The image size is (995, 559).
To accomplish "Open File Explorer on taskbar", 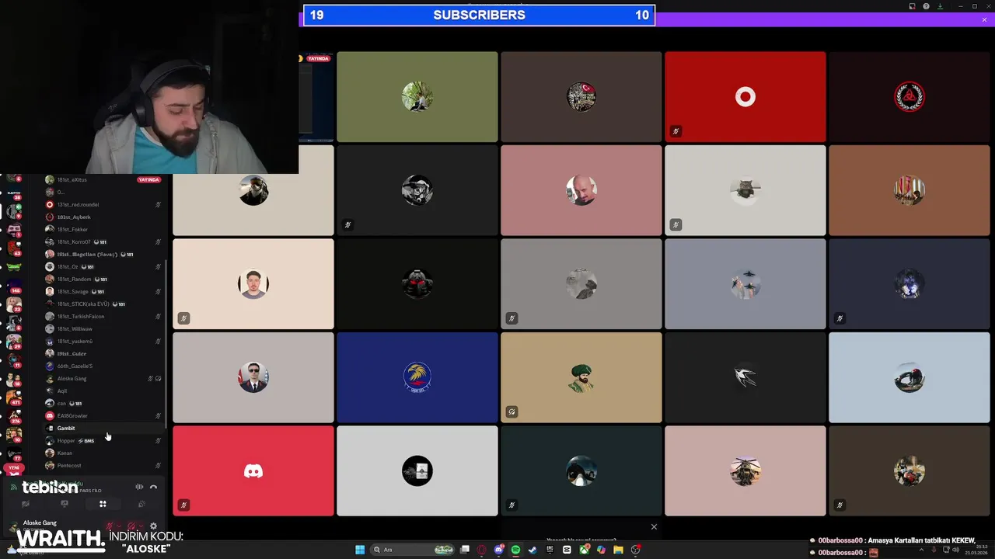I will (618, 550).
